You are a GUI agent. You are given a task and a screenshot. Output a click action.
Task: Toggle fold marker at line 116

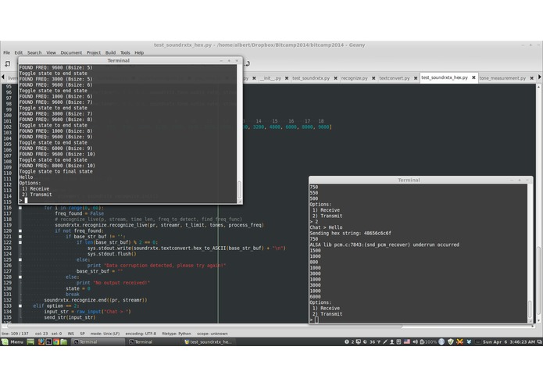point(20,208)
